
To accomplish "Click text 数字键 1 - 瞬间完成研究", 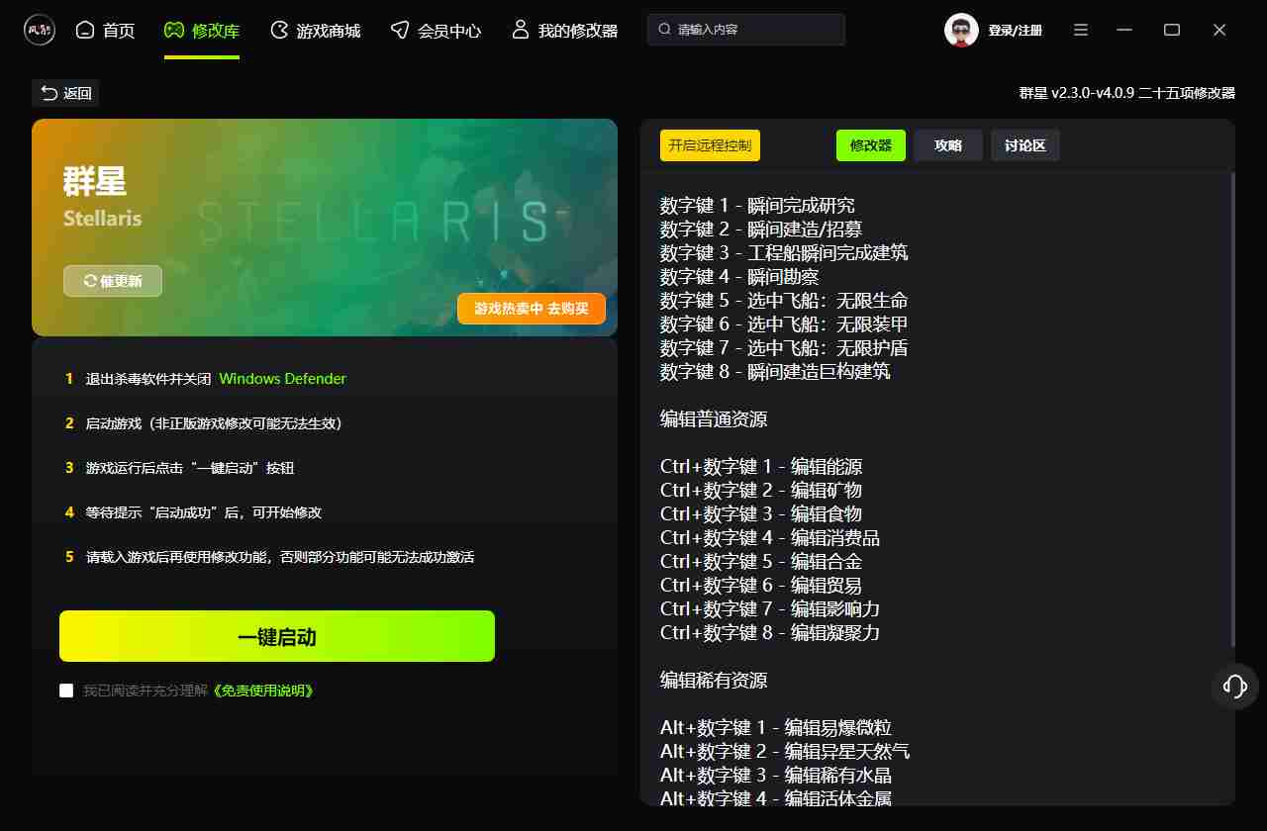I will [757, 206].
